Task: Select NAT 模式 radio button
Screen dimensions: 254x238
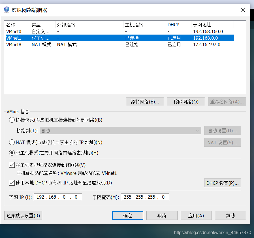Action: click(x=12, y=142)
